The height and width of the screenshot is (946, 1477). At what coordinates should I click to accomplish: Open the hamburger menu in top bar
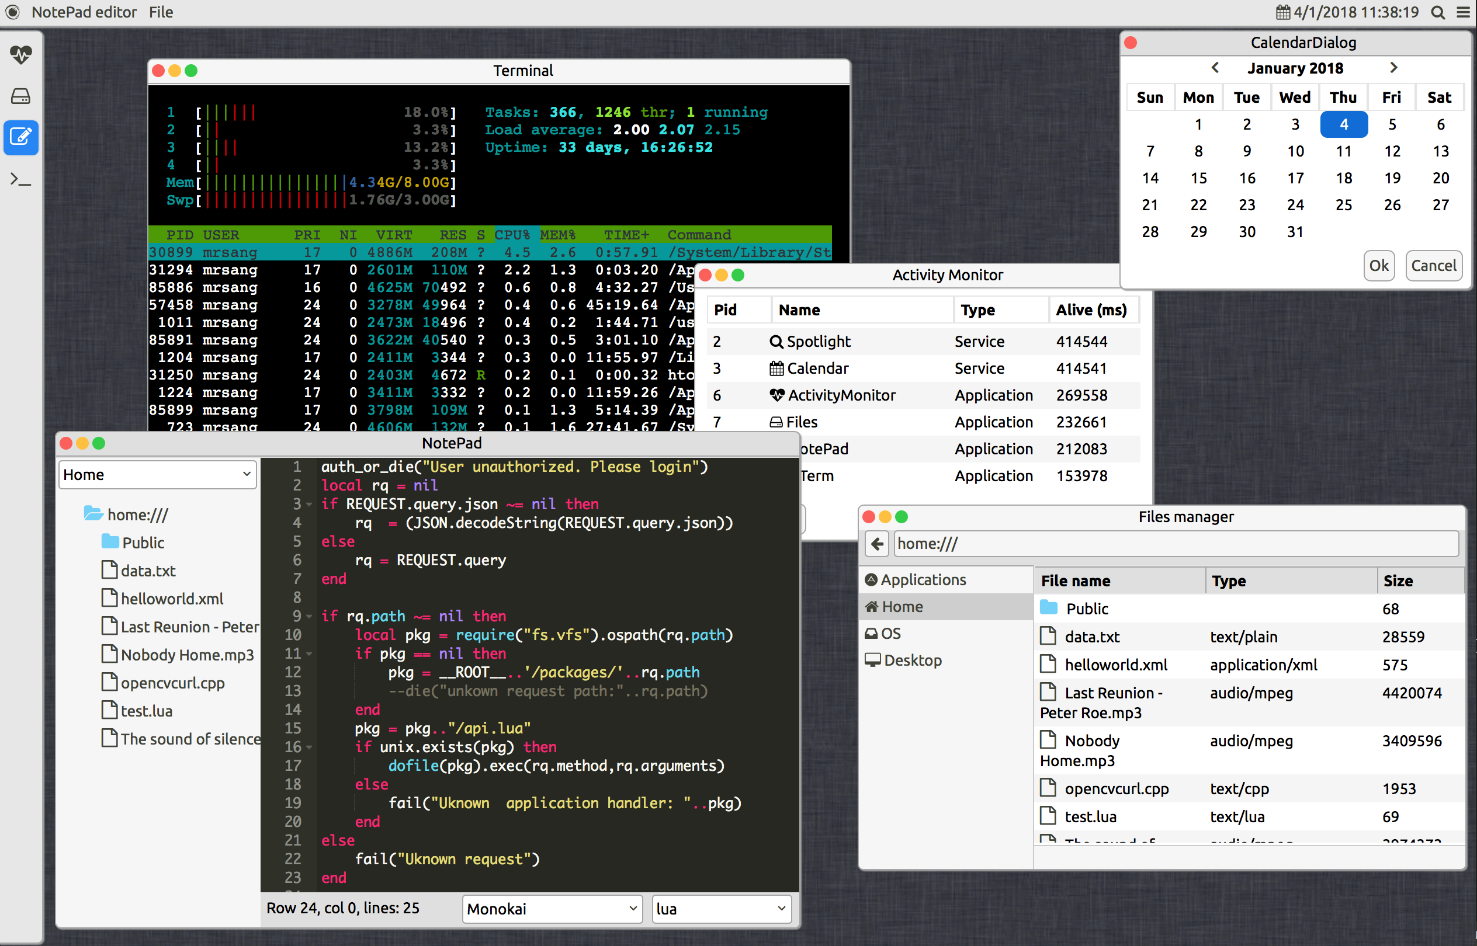coord(1464,12)
